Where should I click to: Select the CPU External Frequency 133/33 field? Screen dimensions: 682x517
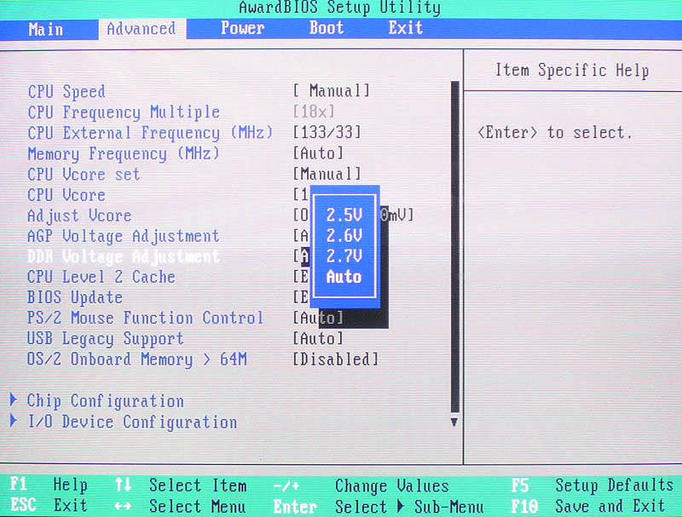327,133
